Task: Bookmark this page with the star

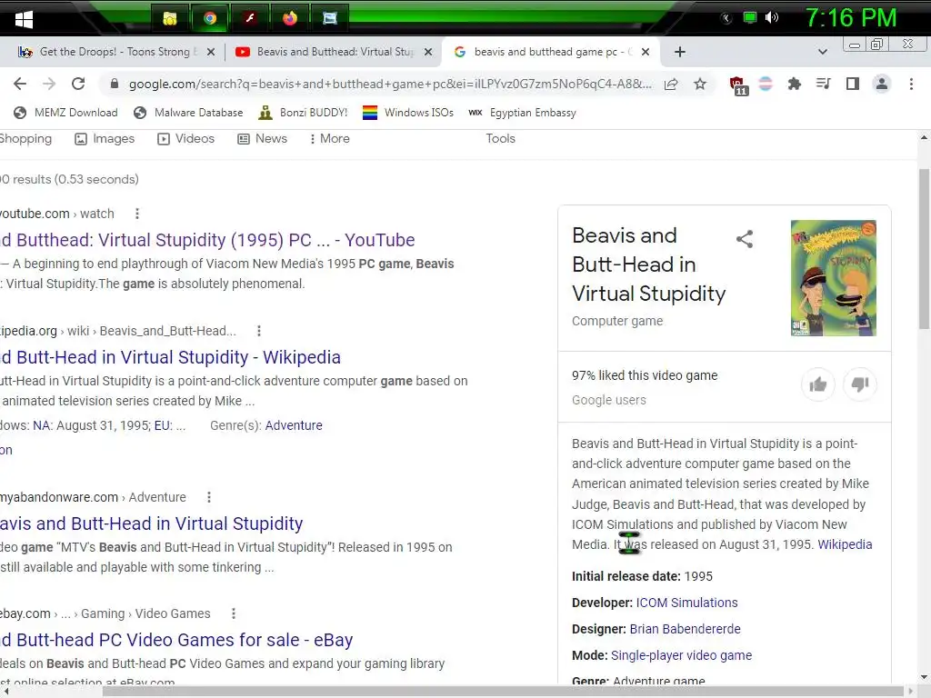Action: 700,84
